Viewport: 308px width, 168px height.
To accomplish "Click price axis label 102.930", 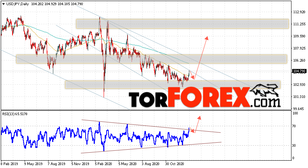I will (299, 84).
